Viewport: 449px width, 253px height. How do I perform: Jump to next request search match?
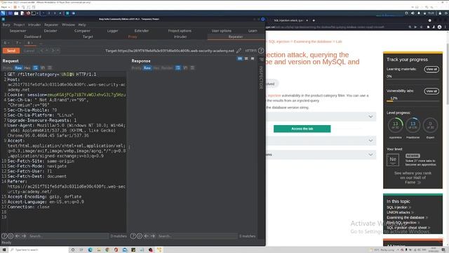(24, 236)
